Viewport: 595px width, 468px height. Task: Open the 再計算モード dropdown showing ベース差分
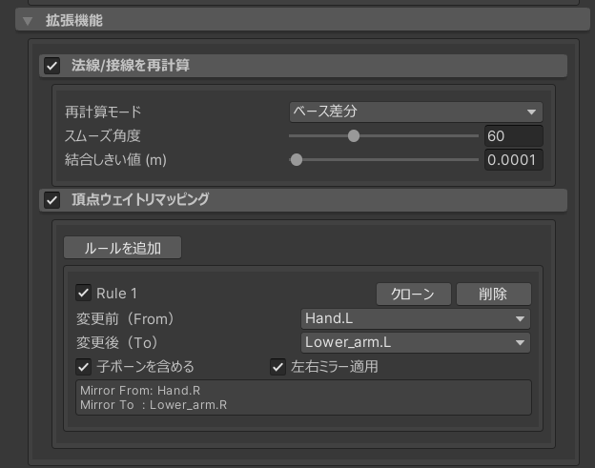pos(415,112)
